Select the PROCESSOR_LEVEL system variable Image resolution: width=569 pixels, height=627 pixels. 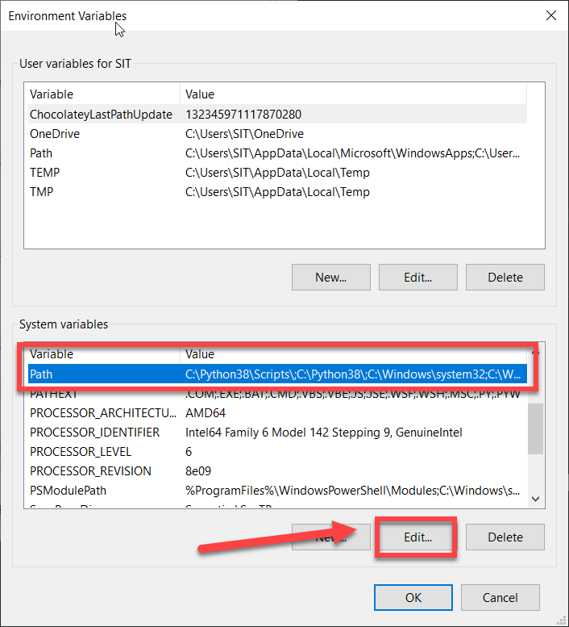(x=277, y=452)
